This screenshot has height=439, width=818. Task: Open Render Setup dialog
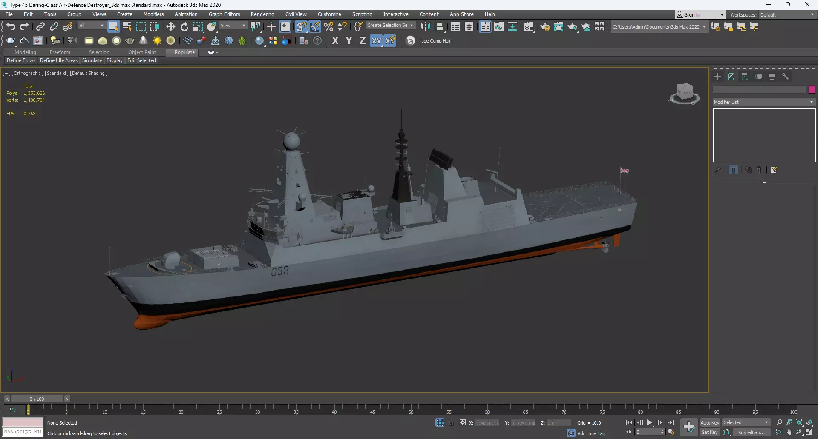[x=545, y=27]
